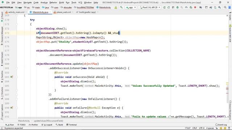Open the Terminal tool window button

click(71, 125)
